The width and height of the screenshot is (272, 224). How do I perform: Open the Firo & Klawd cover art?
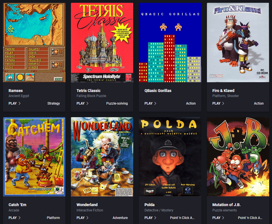tap(238, 43)
